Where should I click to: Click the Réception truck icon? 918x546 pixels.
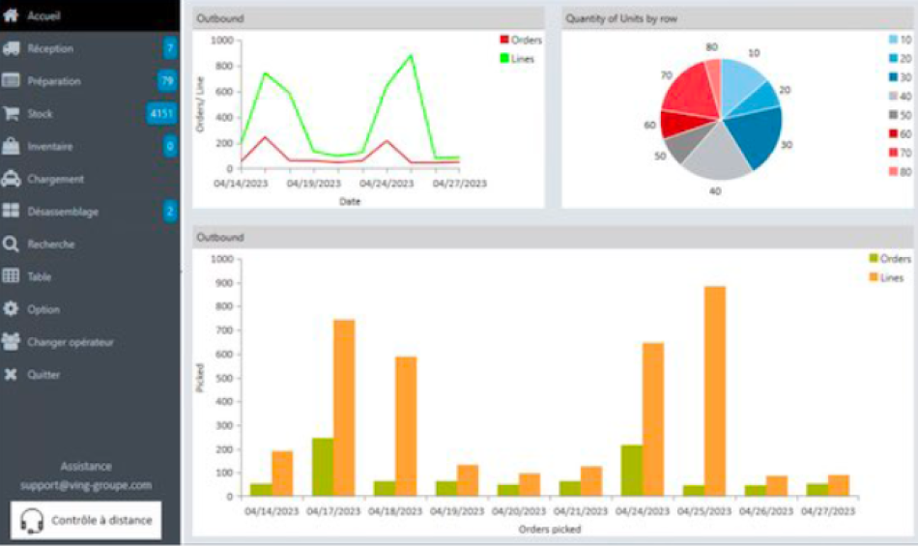[x=12, y=48]
